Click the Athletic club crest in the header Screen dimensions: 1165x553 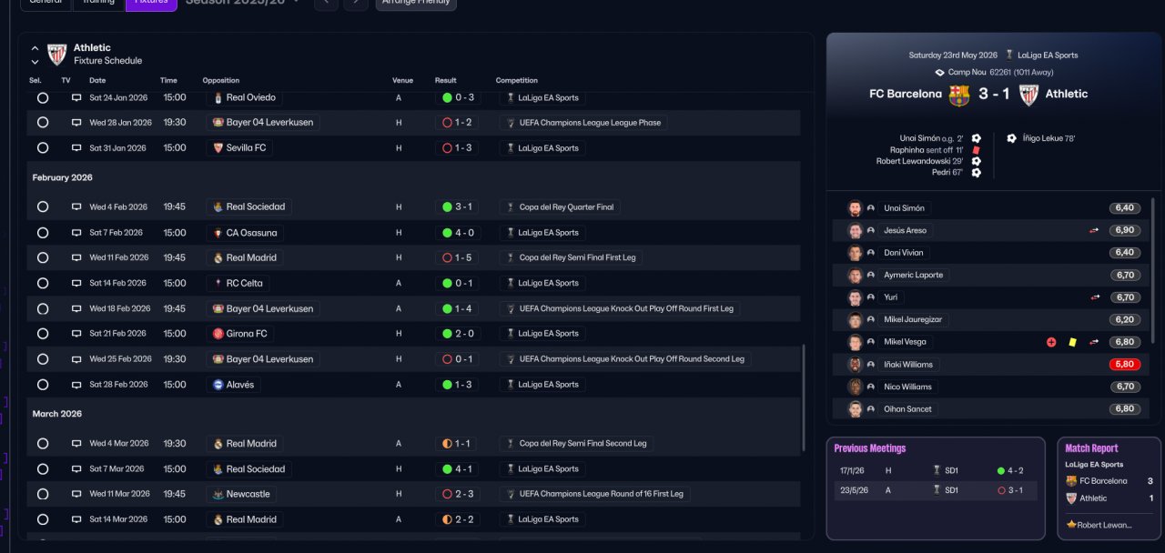pos(57,54)
